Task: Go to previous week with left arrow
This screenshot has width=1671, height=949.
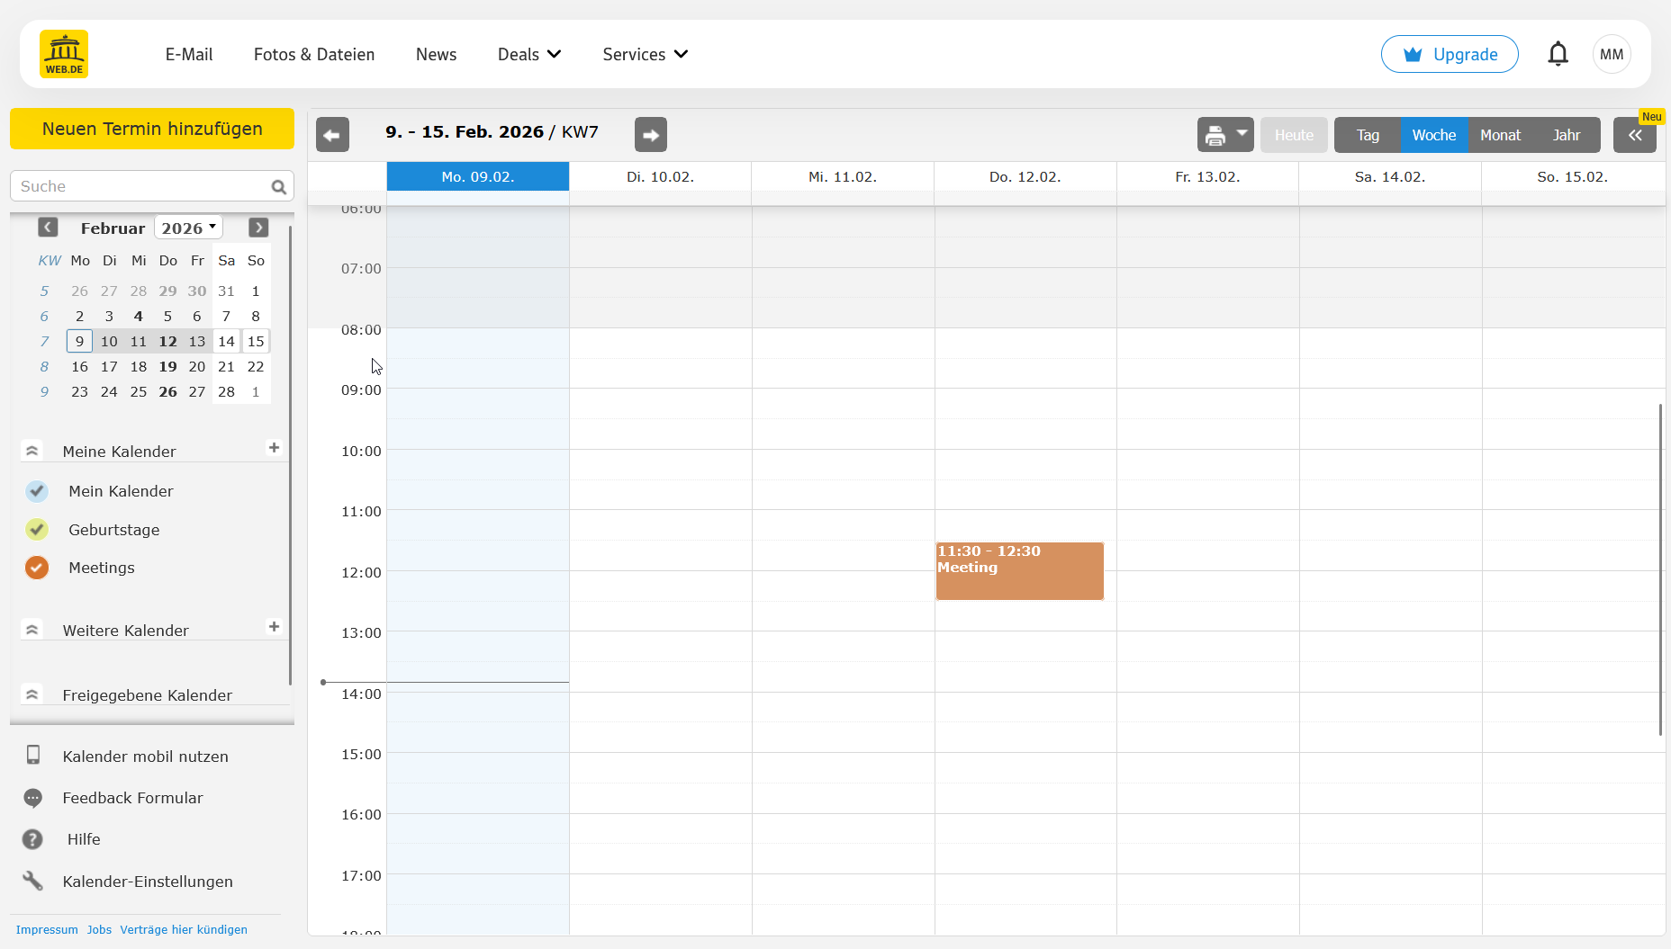Action: [332, 135]
